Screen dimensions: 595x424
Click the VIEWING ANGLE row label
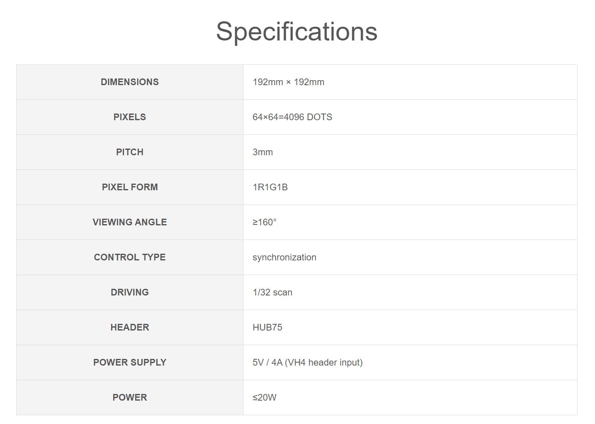pos(129,222)
